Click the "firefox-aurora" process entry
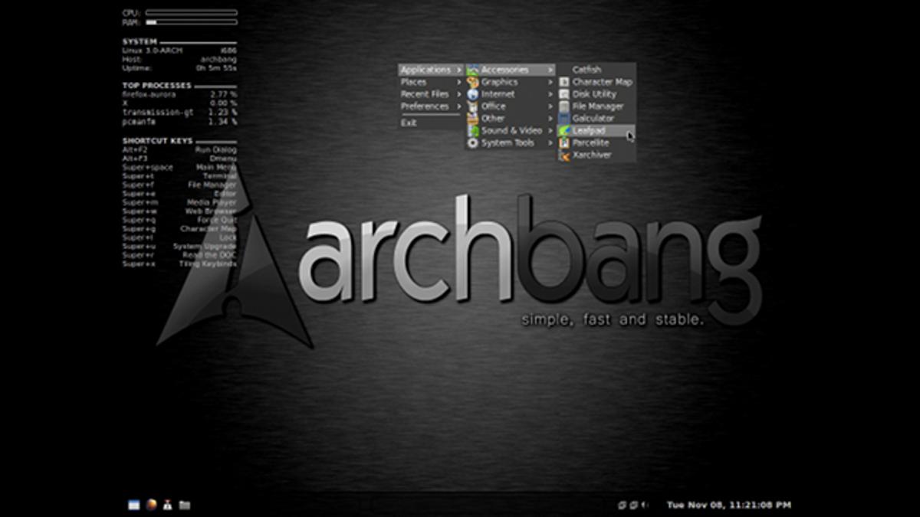Screen dimensions: 920x517 click(x=179, y=94)
